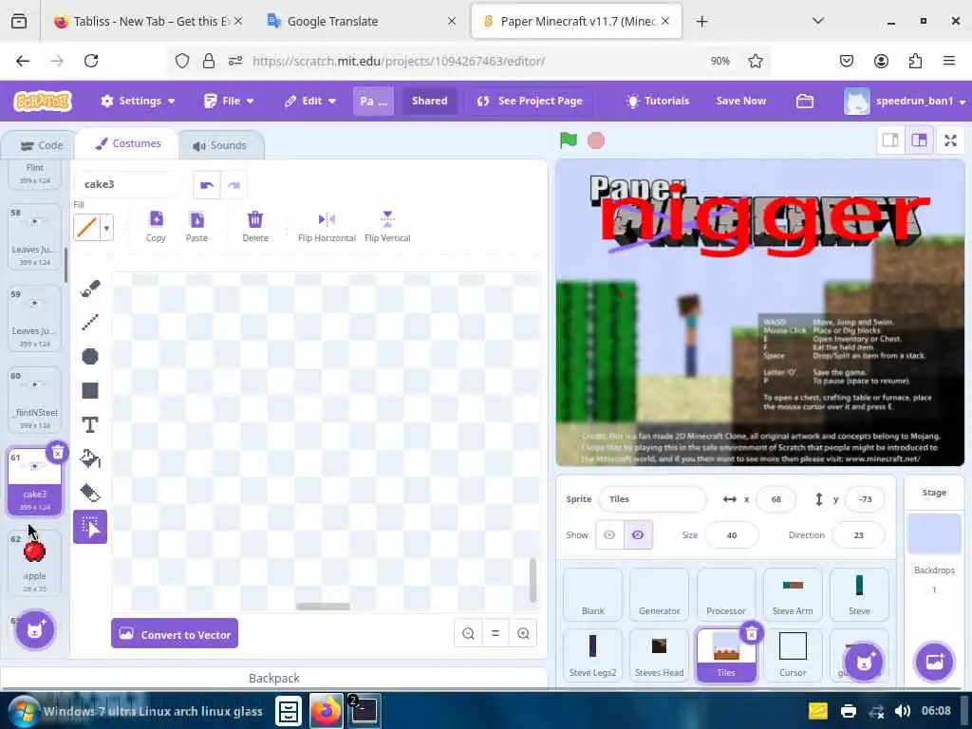Click the Fill color swatch
This screenshot has height=729, width=972.
pos(86,228)
